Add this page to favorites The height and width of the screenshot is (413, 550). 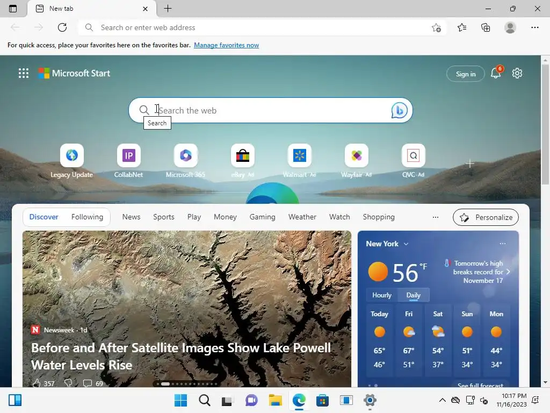click(x=436, y=27)
